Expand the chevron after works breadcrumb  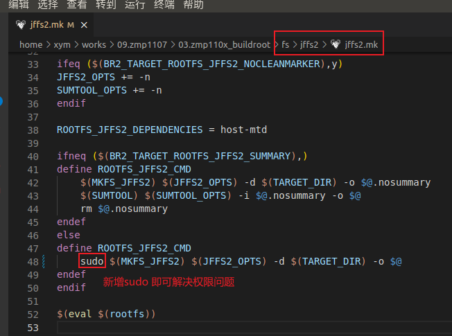(112, 44)
